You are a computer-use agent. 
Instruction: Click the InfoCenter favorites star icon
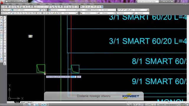click(x=169, y=1)
